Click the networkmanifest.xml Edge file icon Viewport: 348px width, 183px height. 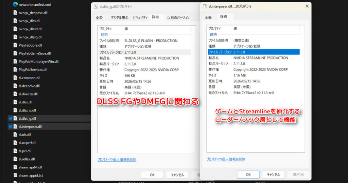coord(15,4)
